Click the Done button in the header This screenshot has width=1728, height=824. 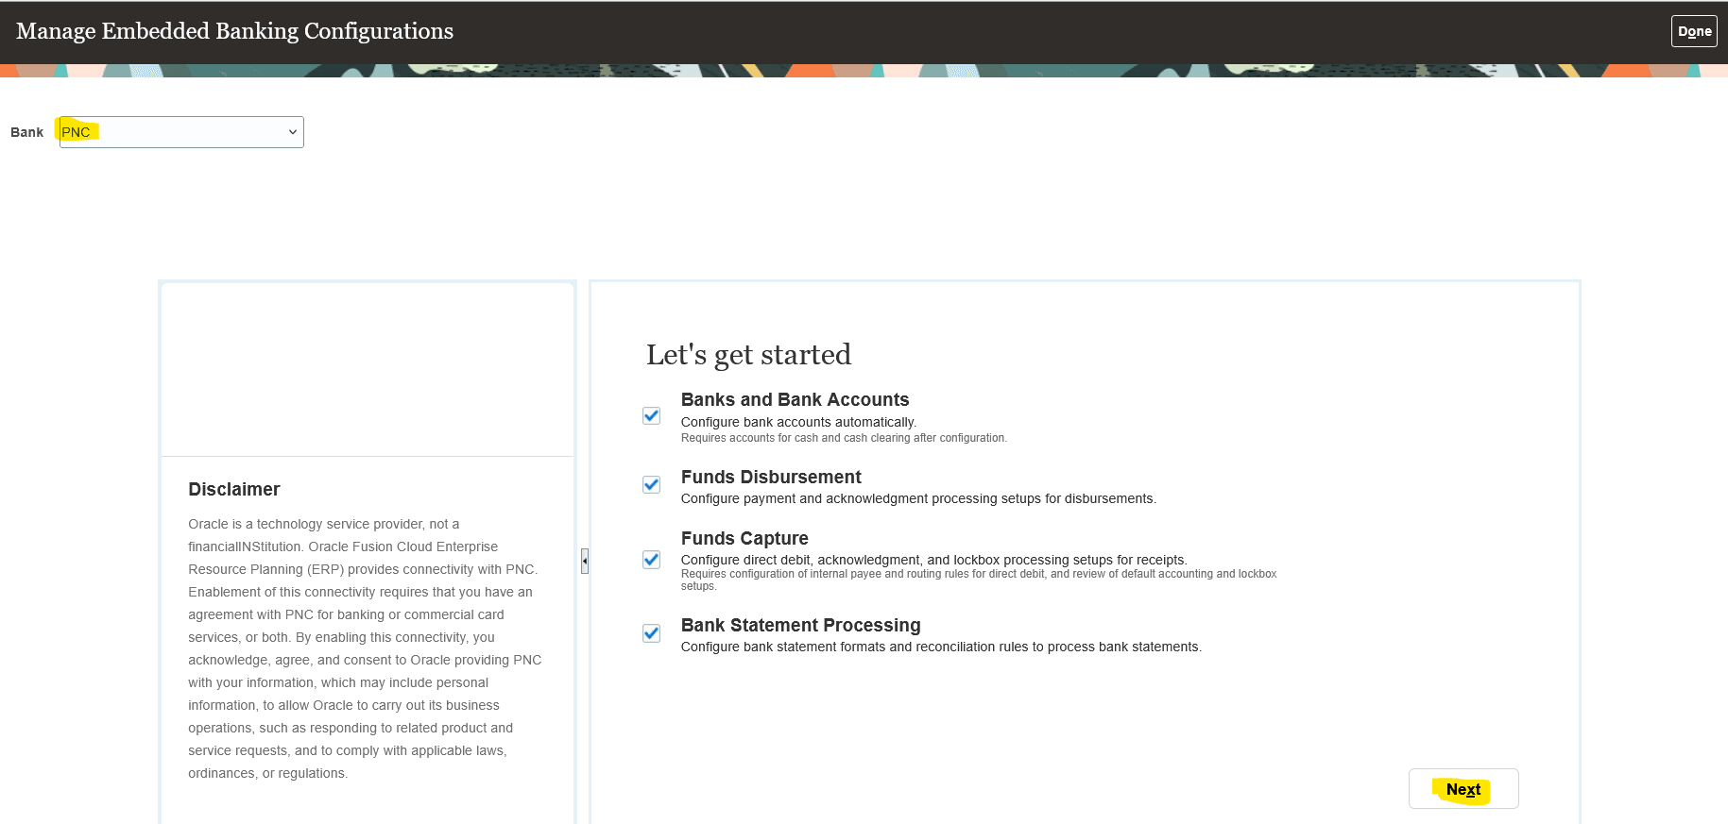pyautogui.click(x=1694, y=31)
